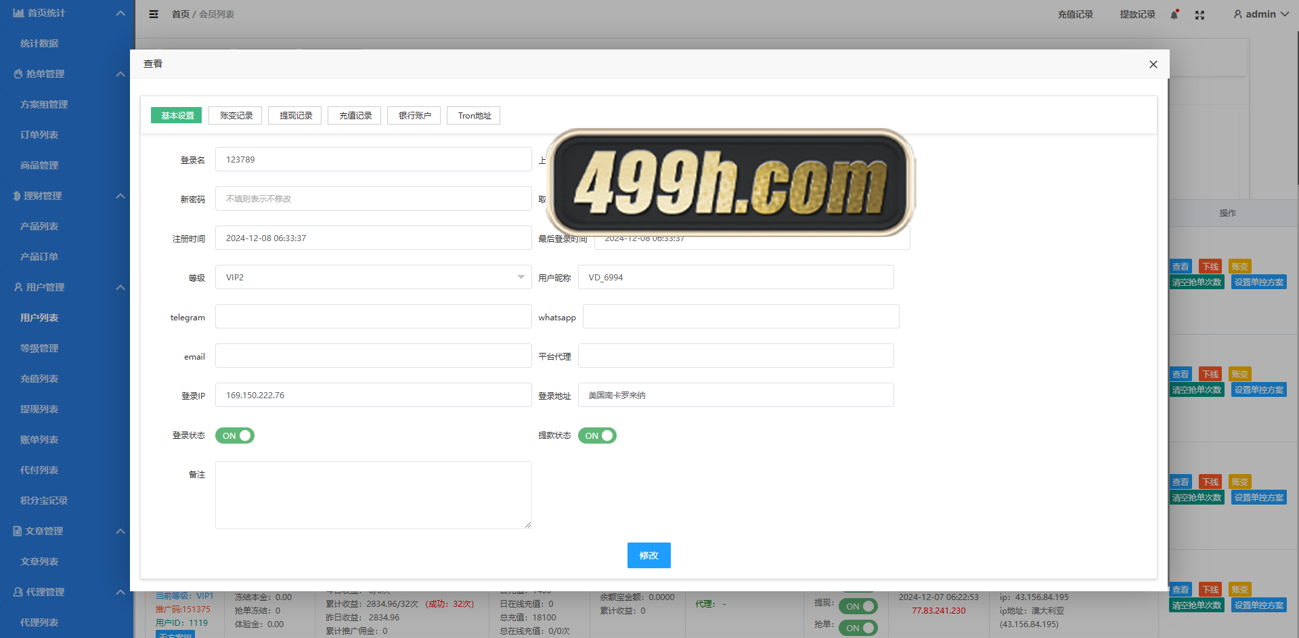Click the blue 修改 submit button
The width and height of the screenshot is (1299, 638).
[649, 555]
